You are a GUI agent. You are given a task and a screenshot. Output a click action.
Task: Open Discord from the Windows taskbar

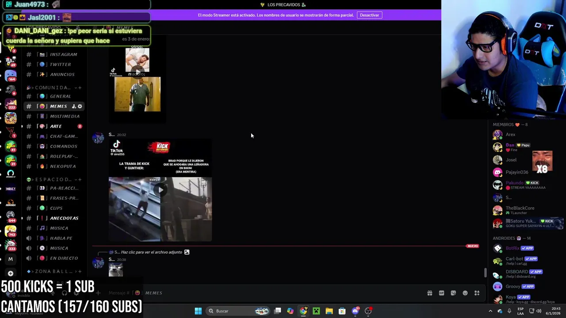[x=355, y=311]
